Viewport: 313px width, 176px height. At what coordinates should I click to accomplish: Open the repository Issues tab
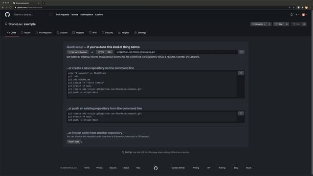[x=26, y=33]
